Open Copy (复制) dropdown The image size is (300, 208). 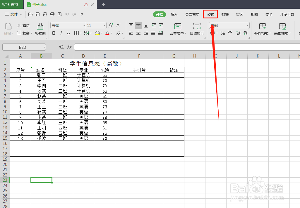pyautogui.click(x=32, y=33)
